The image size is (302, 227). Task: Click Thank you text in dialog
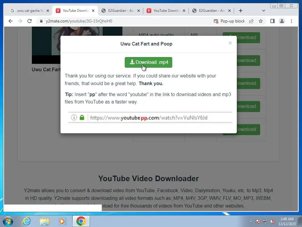[151, 84]
